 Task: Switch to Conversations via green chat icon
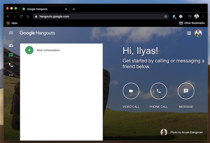point(11,55)
